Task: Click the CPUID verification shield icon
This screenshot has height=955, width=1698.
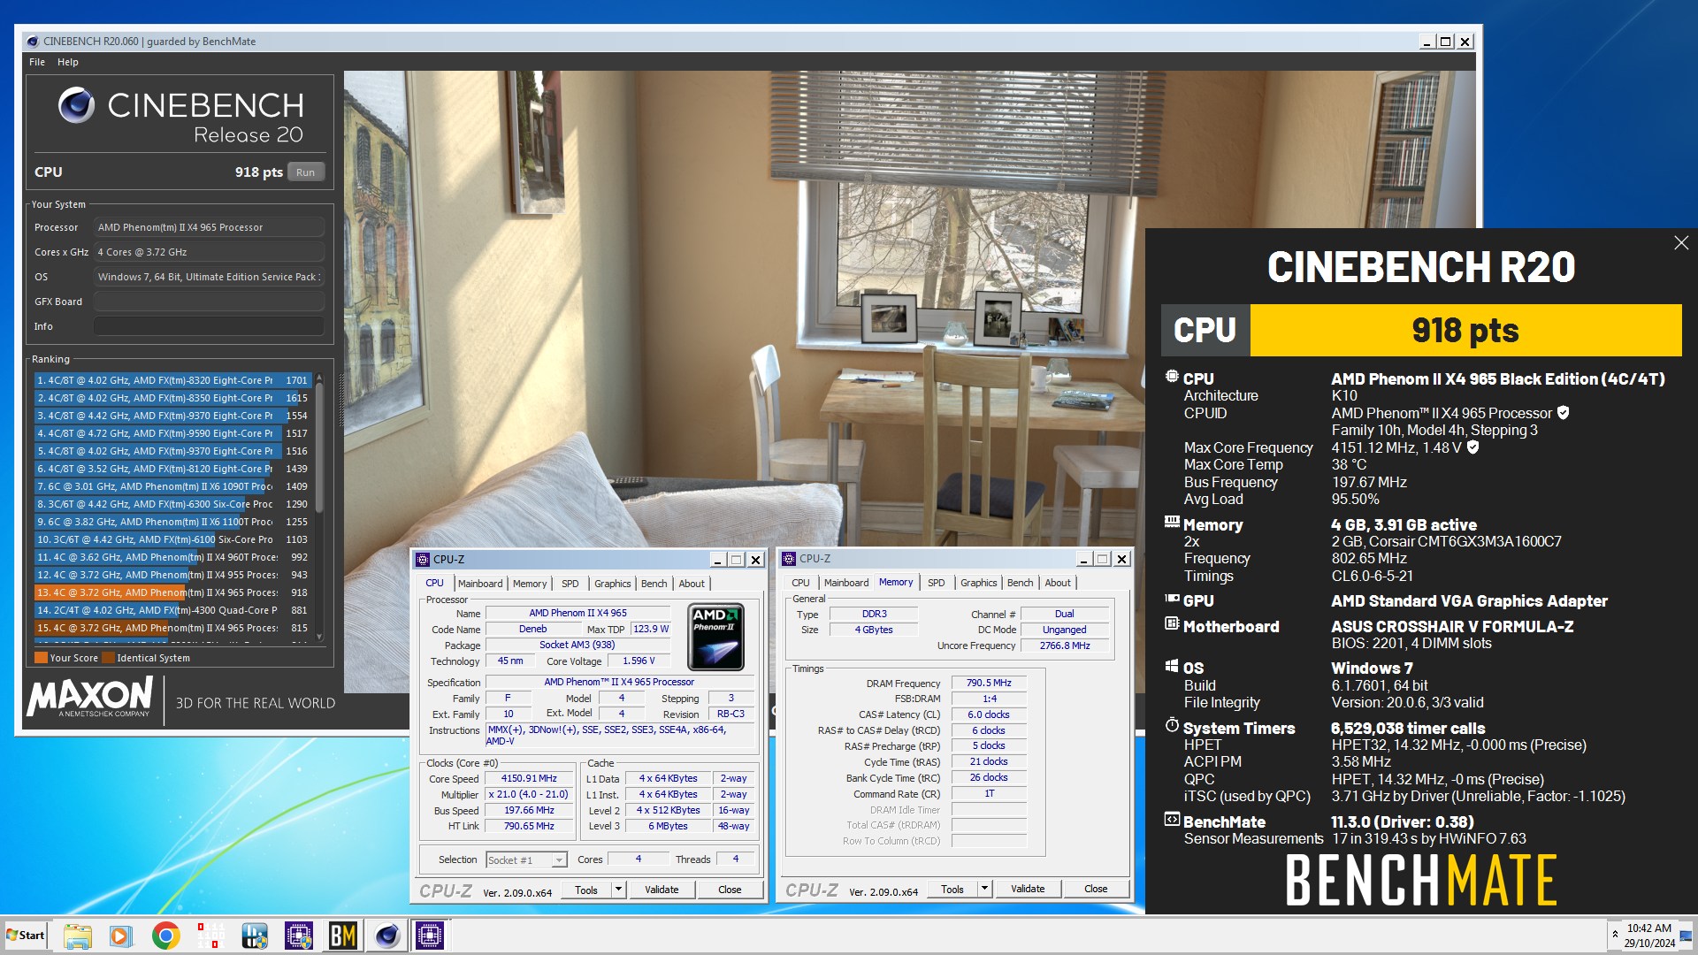Action: pos(1563,413)
